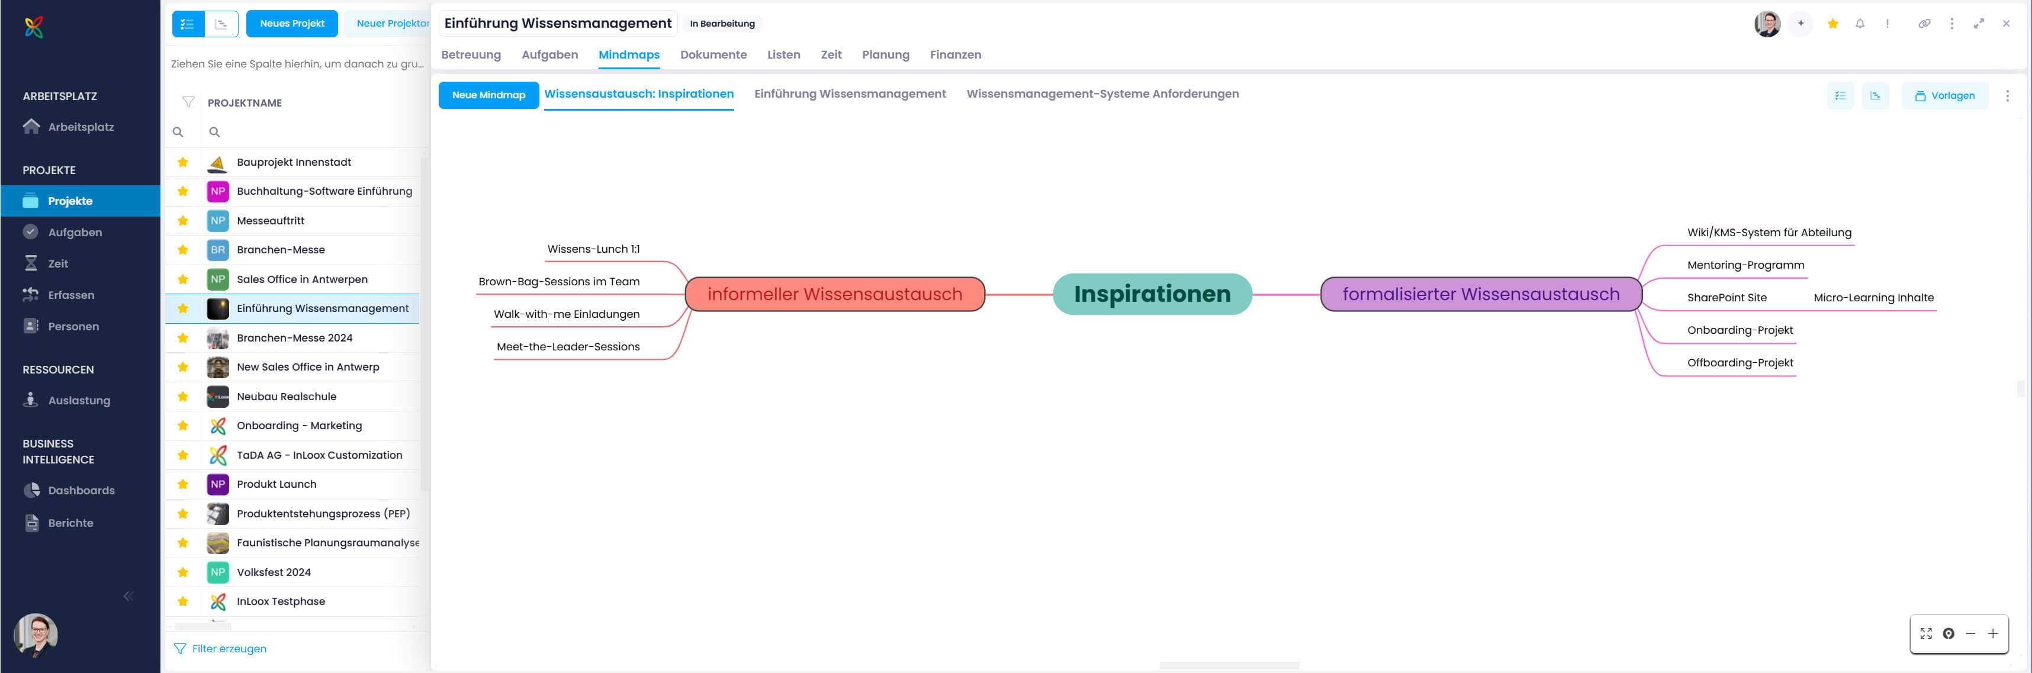Select the Buchhaltung-Software Einführung project
Image resolution: width=2032 pixels, height=673 pixels.
pyautogui.click(x=324, y=191)
